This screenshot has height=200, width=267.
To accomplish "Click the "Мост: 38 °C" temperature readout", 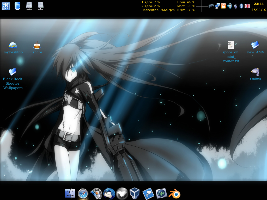I will [186, 6].
